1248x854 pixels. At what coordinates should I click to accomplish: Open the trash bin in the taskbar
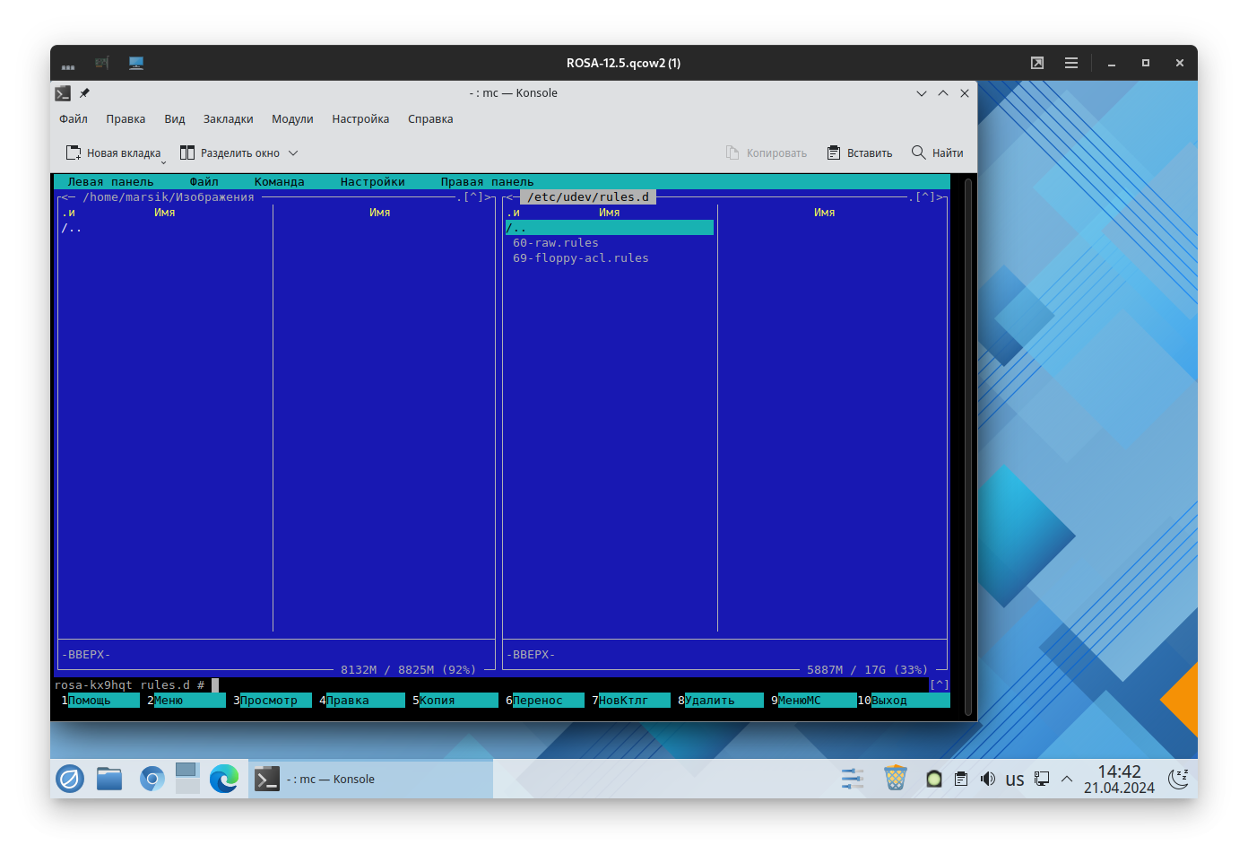pyautogui.click(x=895, y=778)
